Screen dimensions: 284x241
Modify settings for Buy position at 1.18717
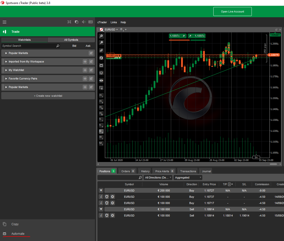click(x=112, y=203)
